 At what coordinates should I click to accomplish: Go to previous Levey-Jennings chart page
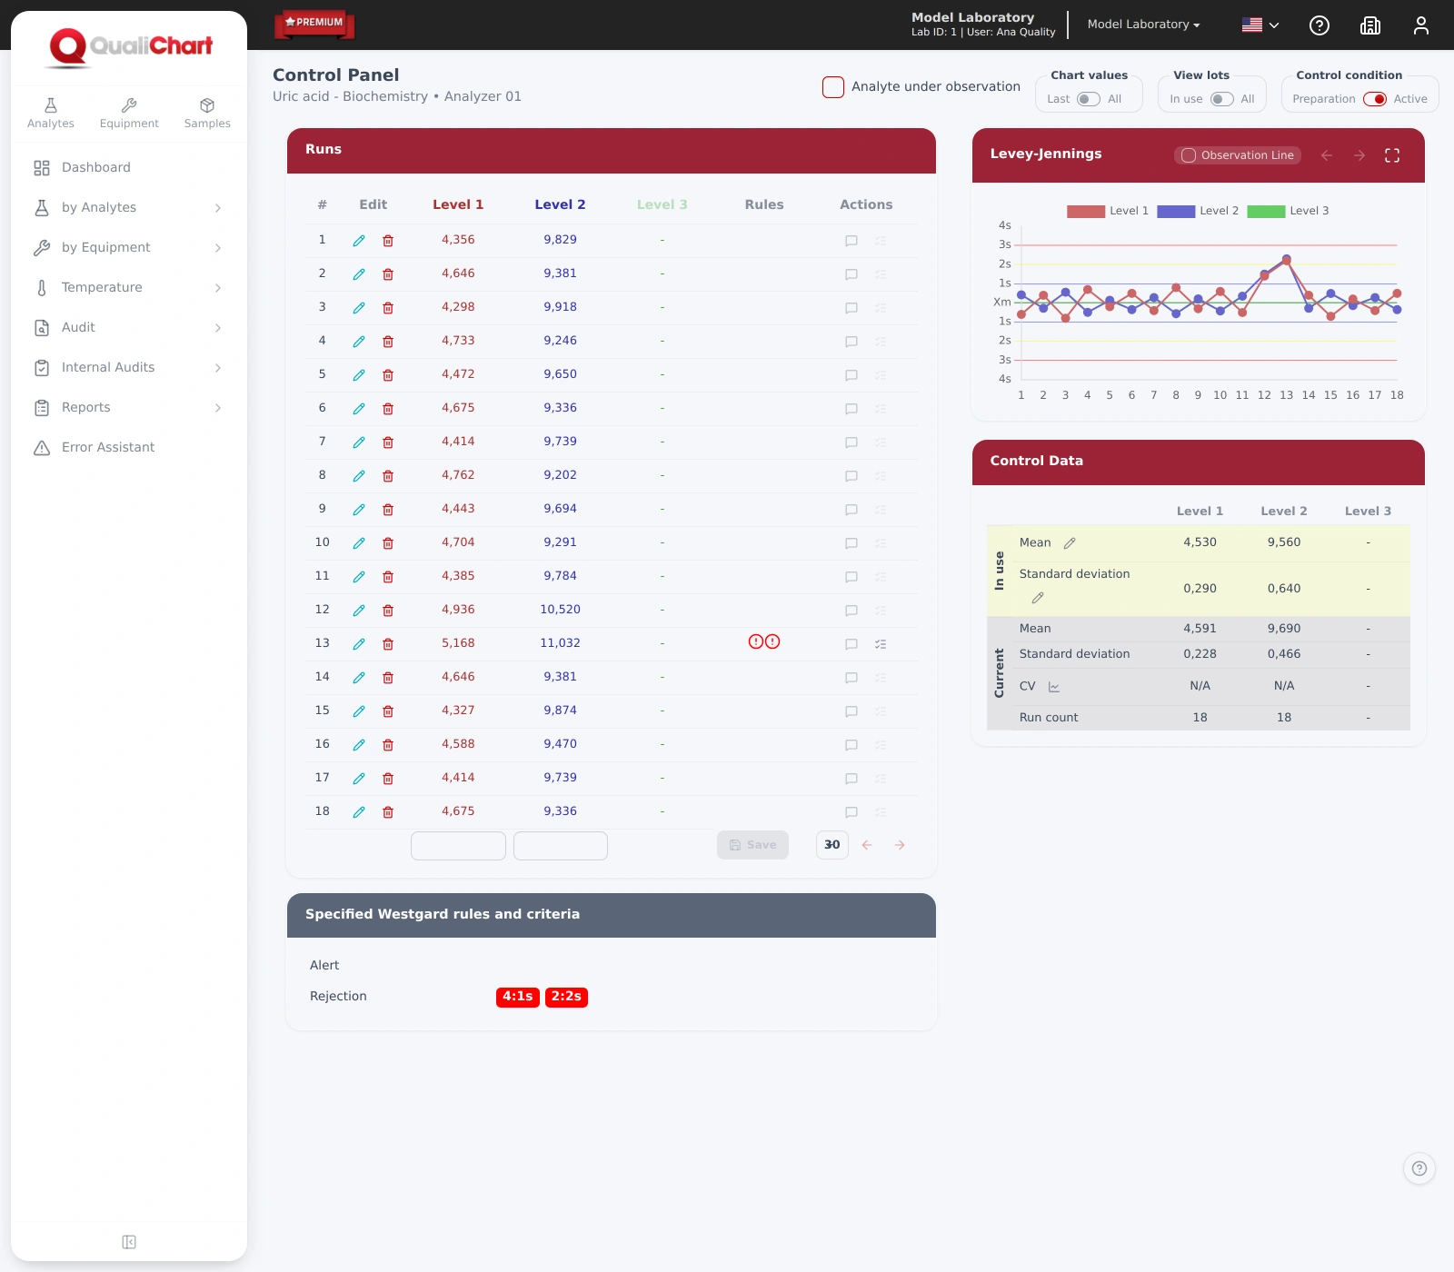[x=1327, y=155]
